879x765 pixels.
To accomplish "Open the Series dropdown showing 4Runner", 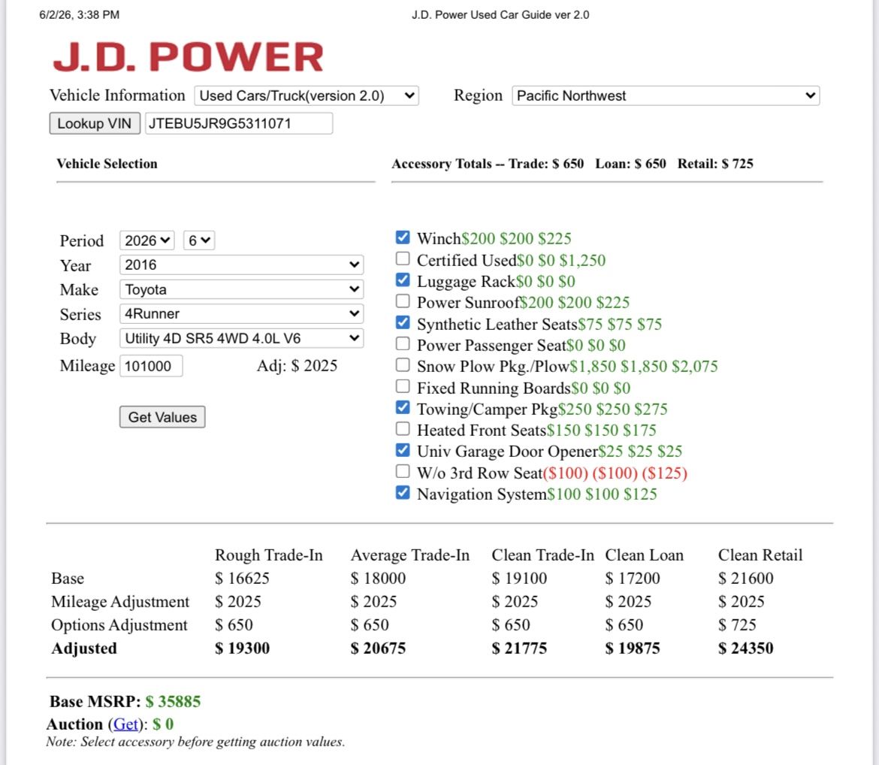I will (x=242, y=313).
